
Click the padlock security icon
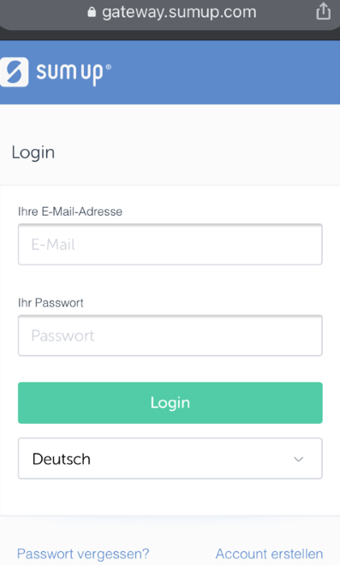pos(92,12)
